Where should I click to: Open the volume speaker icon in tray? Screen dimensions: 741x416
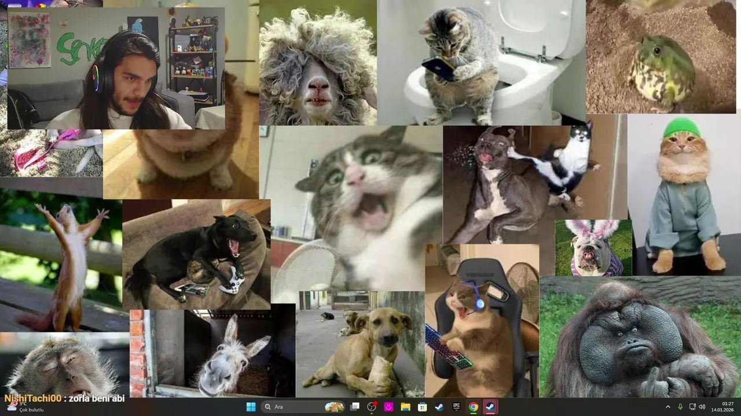(x=702, y=407)
